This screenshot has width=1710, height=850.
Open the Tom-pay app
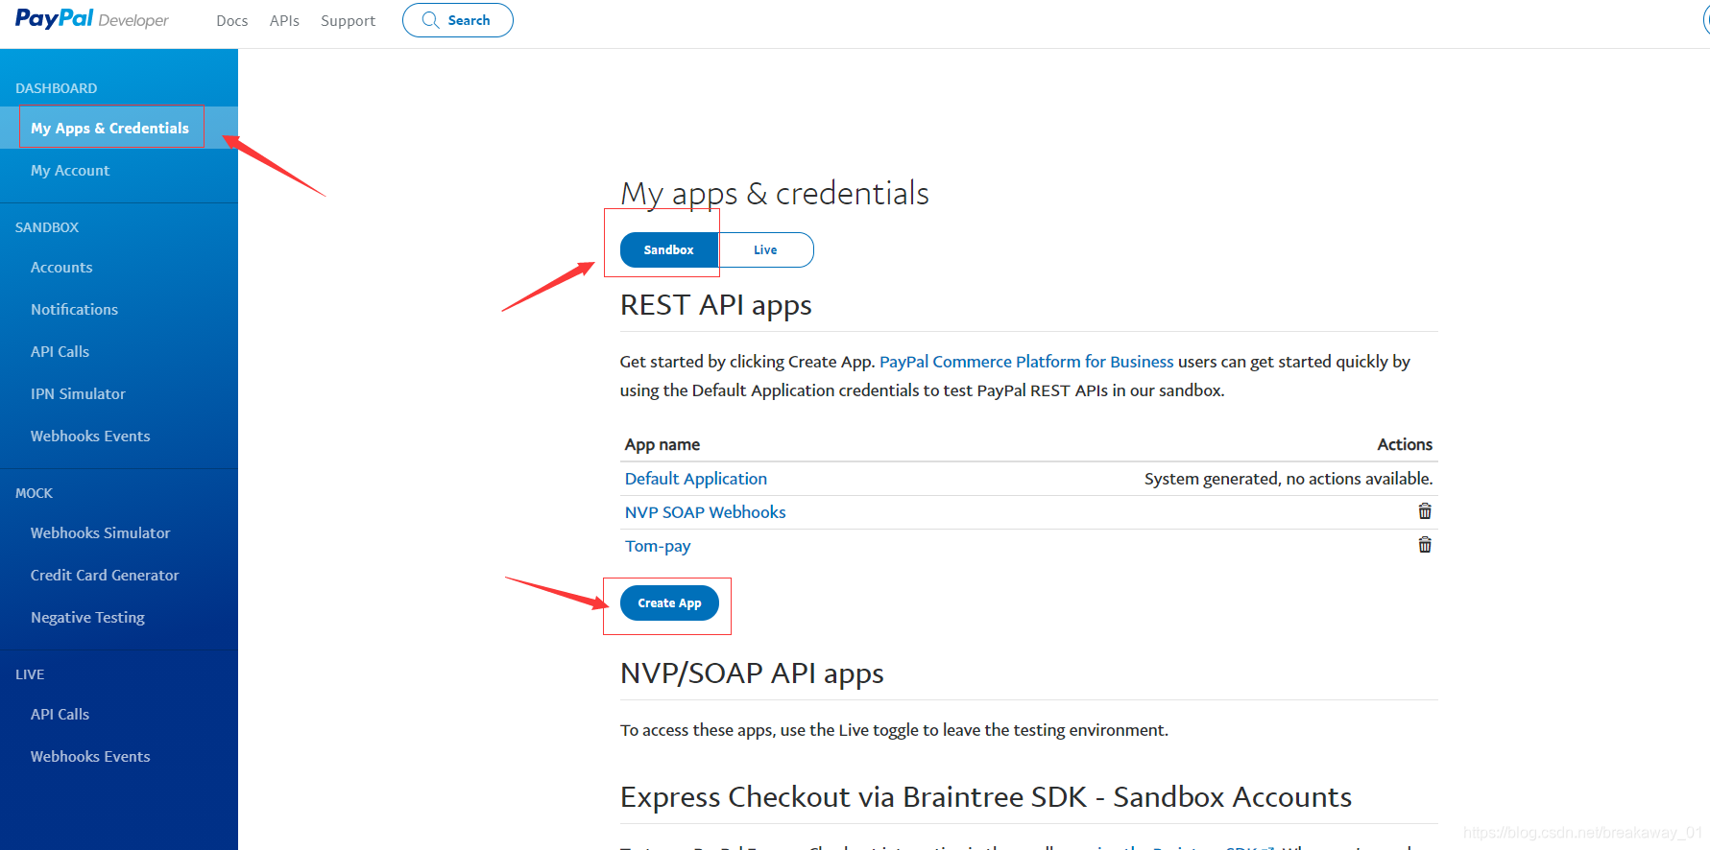[658, 546]
